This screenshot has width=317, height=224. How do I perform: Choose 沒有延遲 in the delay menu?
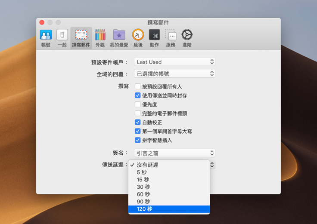pos(169,165)
